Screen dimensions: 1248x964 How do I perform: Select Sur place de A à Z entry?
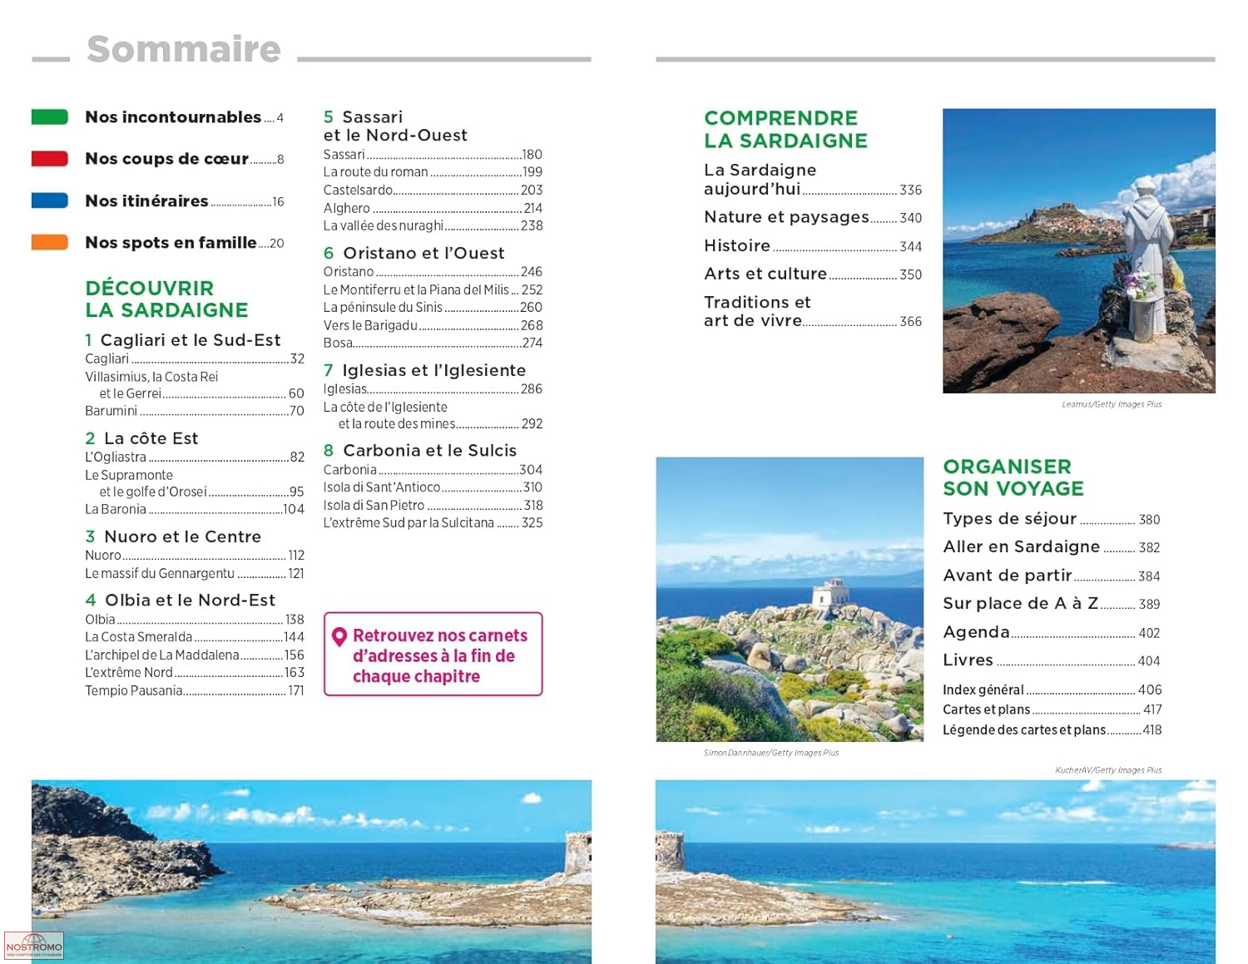point(1052,603)
